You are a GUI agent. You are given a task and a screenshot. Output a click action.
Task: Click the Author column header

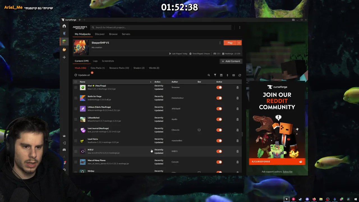point(175,82)
